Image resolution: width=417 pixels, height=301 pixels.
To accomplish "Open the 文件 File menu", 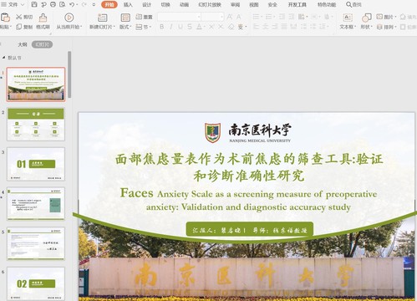I will click(13, 5).
